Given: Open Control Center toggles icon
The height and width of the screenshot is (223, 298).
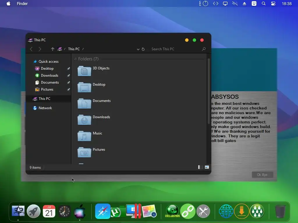Looking at the screenshot, I should coord(273,3).
